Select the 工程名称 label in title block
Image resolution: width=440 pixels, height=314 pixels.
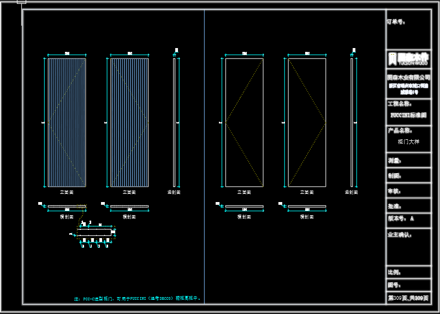(400, 104)
